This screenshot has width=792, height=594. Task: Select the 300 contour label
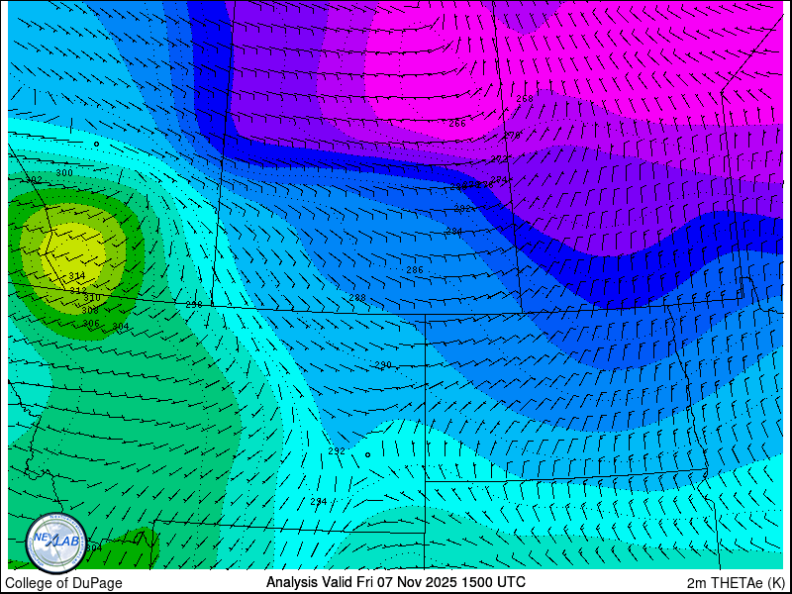click(x=64, y=172)
